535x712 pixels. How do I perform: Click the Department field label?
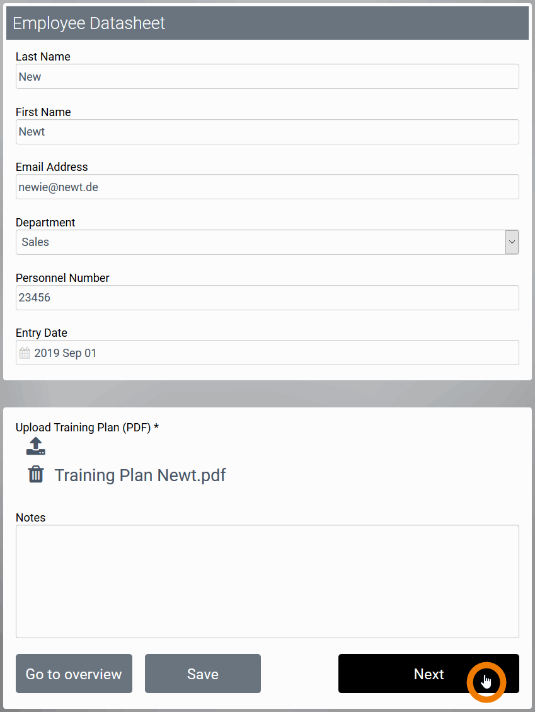pos(45,223)
